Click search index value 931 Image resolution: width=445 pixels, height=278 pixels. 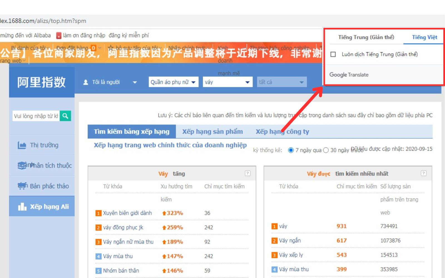coord(342,226)
